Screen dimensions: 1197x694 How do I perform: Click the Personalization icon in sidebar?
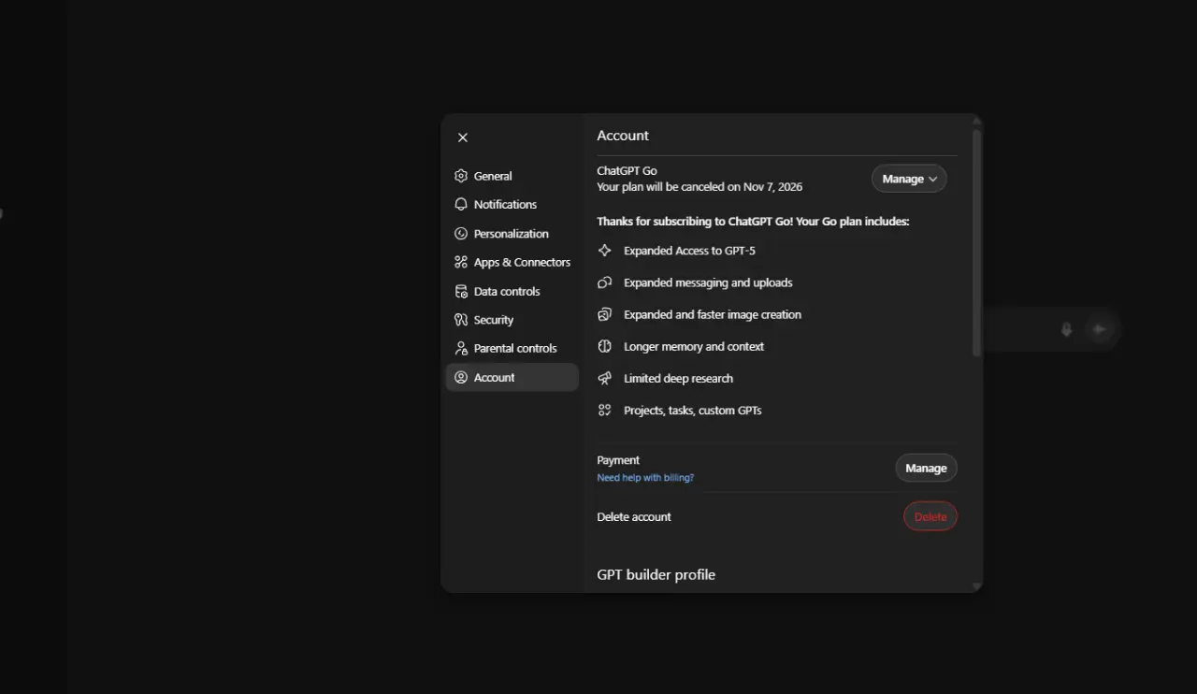click(461, 234)
